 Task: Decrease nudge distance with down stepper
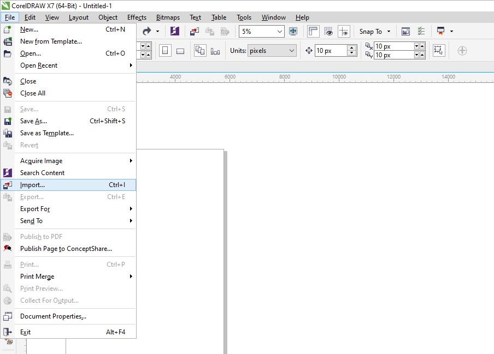(351, 53)
